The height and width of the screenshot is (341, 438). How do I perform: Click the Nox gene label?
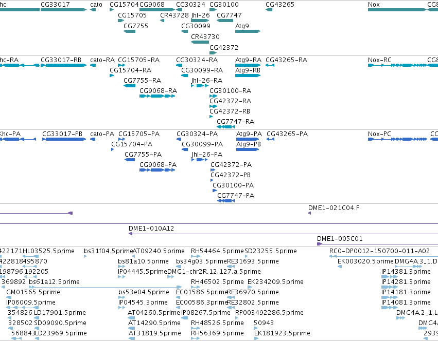(x=374, y=5)
